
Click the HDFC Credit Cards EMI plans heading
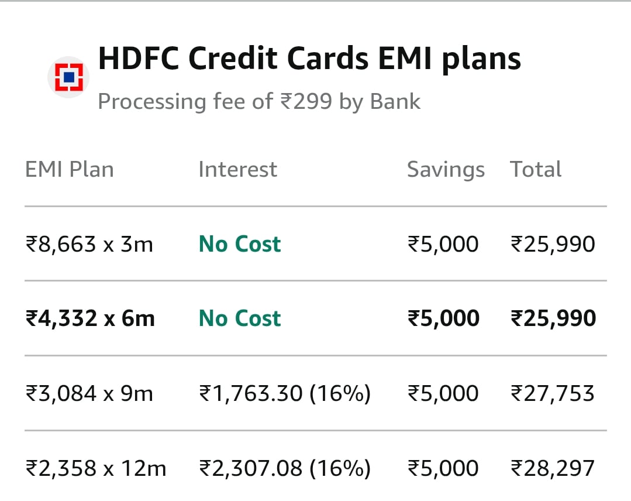pyautogui.click(x=309, y=59)
